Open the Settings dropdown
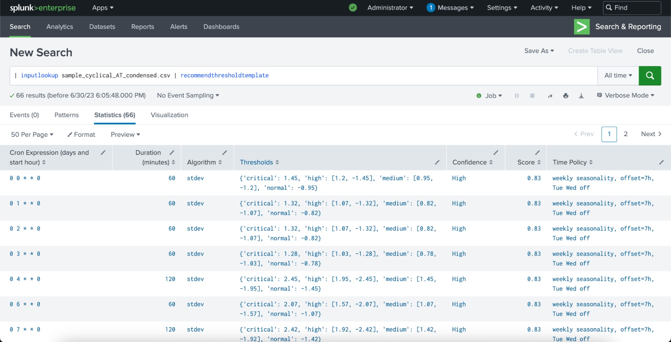The width and height of the screenshot is (671, 342). click(502, 8)
